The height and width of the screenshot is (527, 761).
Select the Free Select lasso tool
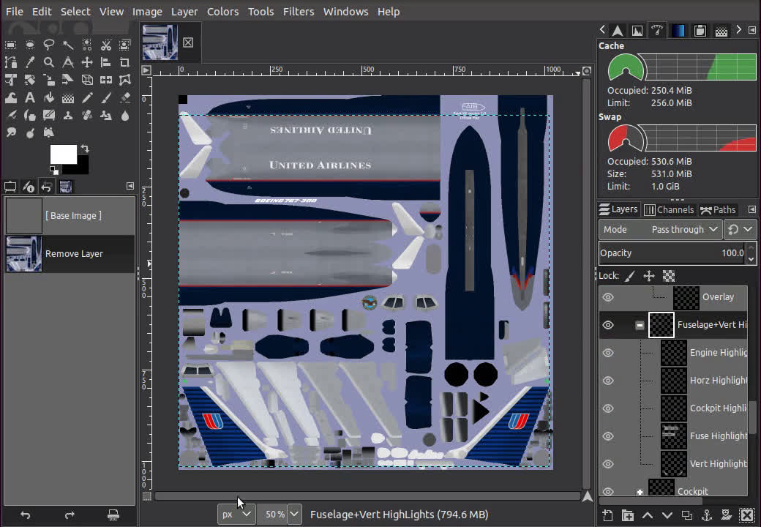point(49,45)
